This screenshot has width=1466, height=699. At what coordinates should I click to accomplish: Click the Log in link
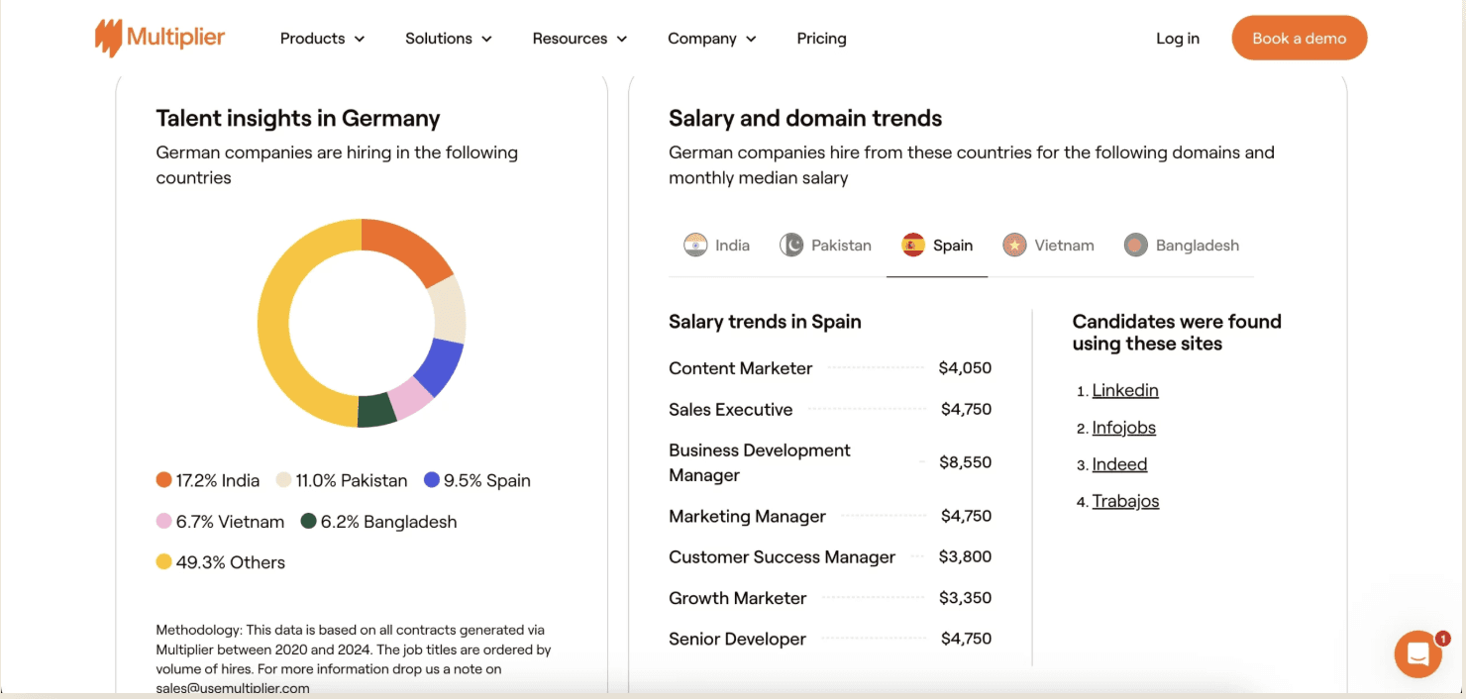pyautogui.click(x=1178, y=39)
